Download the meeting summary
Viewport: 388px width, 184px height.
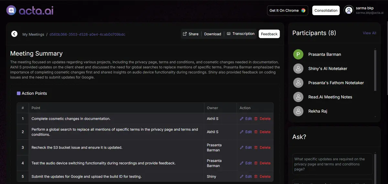point(212,34)
